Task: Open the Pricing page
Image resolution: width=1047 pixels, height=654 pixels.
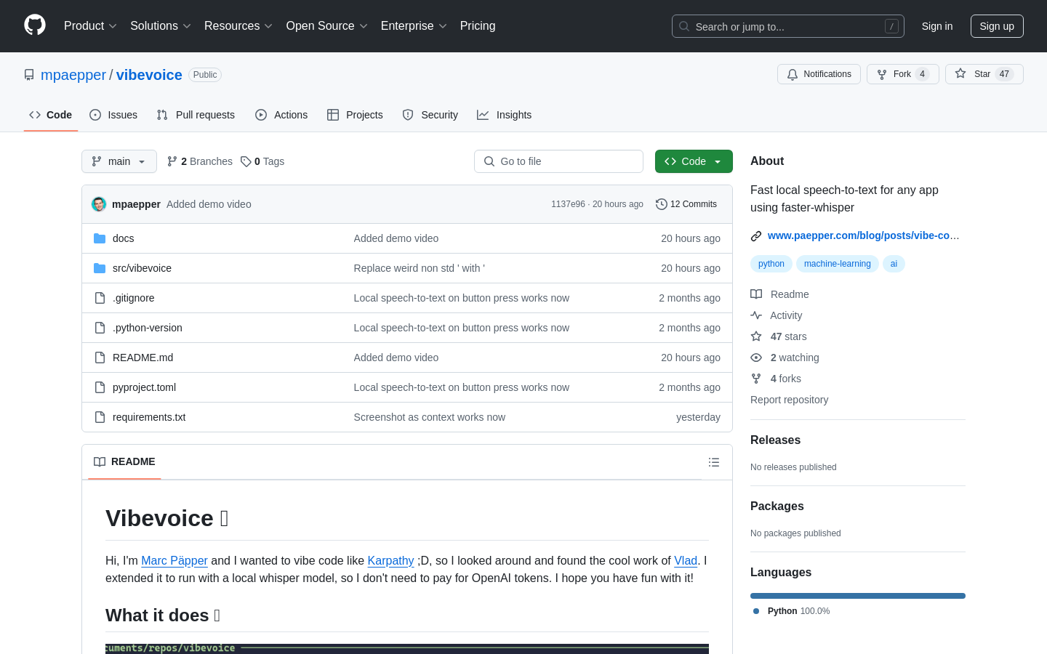Action: 478,26
